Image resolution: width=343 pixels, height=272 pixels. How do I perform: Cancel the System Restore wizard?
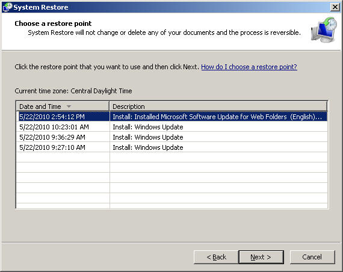pos(312,257)
